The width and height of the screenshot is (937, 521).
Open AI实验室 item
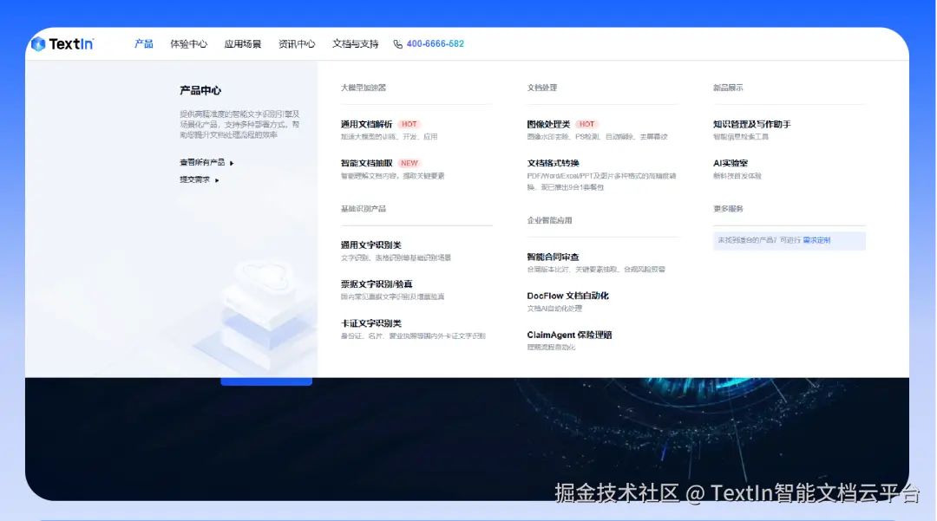pos(731,163)
